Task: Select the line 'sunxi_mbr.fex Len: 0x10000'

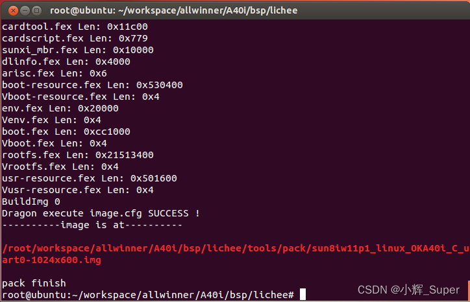Action: tap(78, 50)
